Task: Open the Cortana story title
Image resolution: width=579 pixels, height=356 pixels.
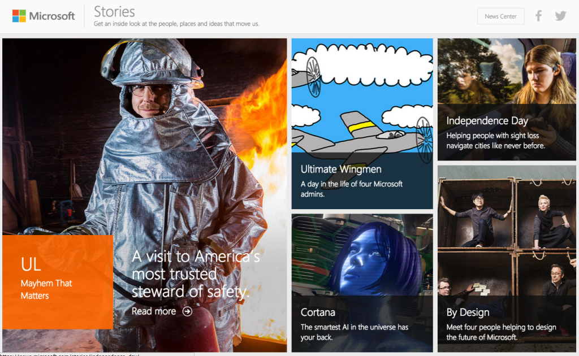Action: (318, 312)
